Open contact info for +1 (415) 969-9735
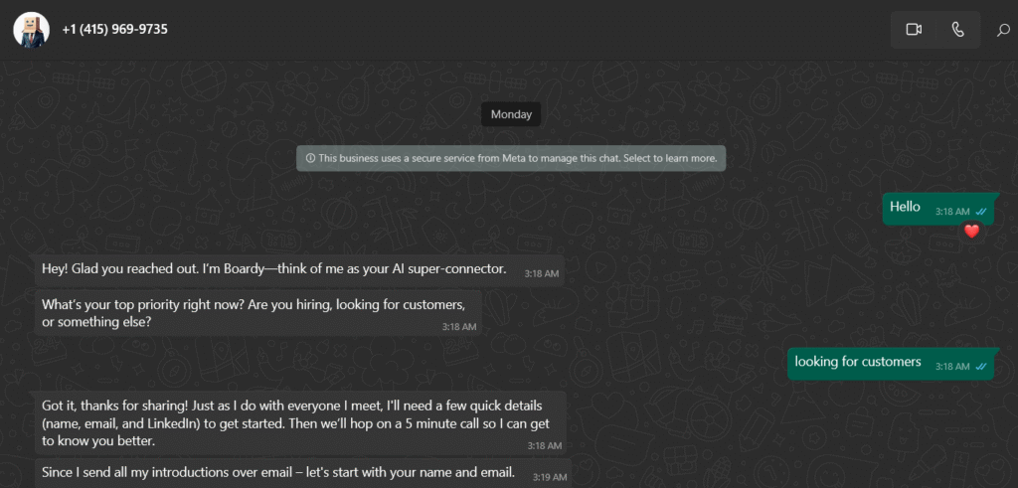 [x=114, y=30]
